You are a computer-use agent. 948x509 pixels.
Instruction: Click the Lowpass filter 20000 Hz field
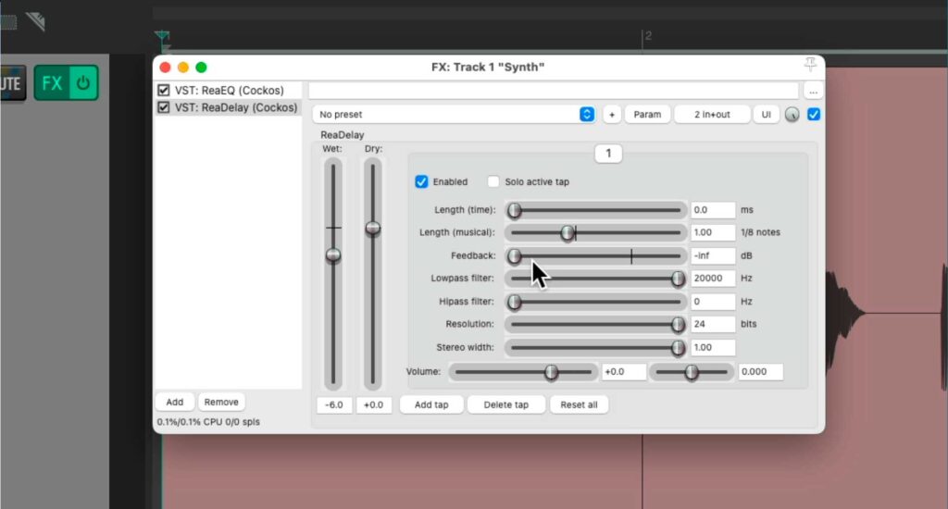pos(713,278)
